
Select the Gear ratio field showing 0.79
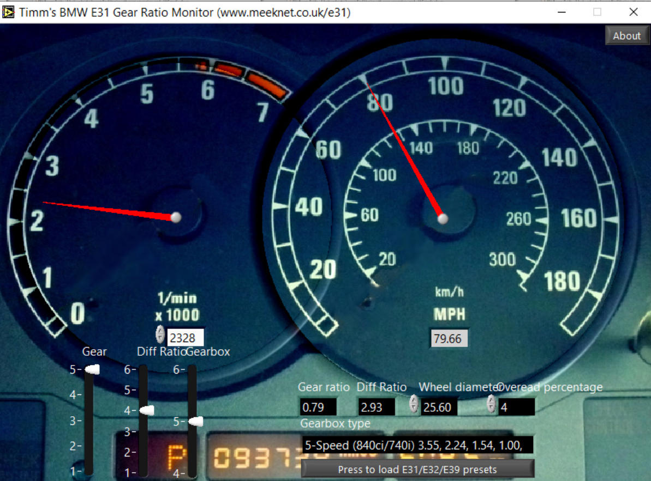pos(318,407)
